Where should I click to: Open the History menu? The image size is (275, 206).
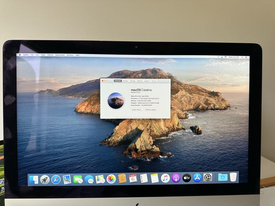(x=50, y=55)
